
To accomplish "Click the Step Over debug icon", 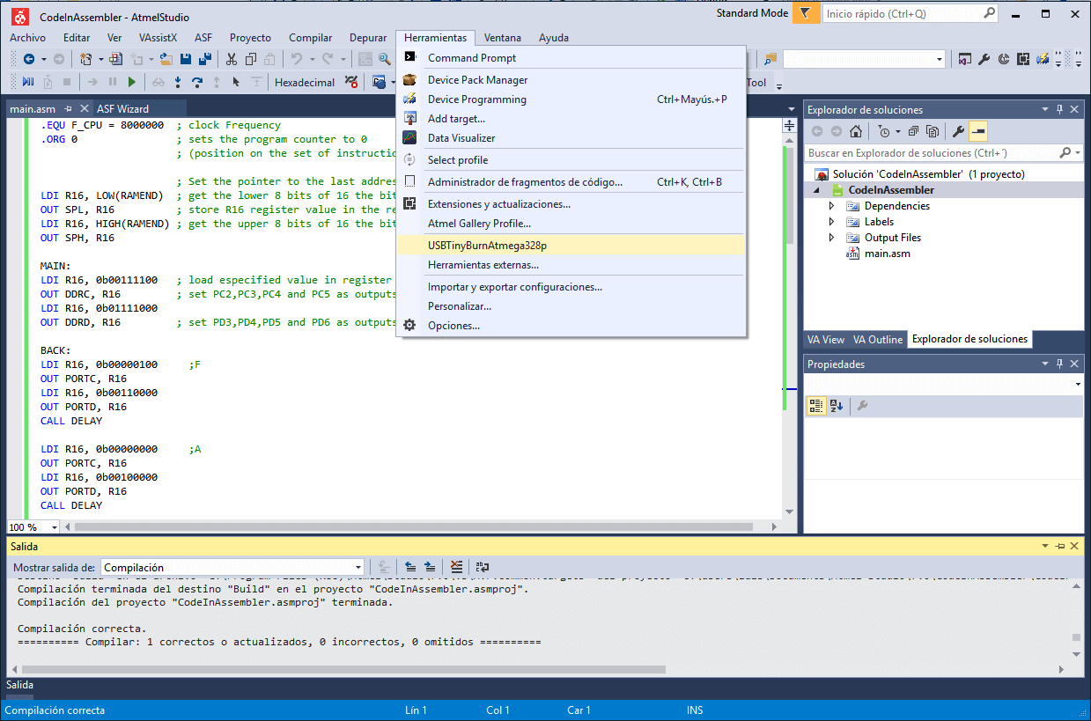I will click(x=197, y=82).
